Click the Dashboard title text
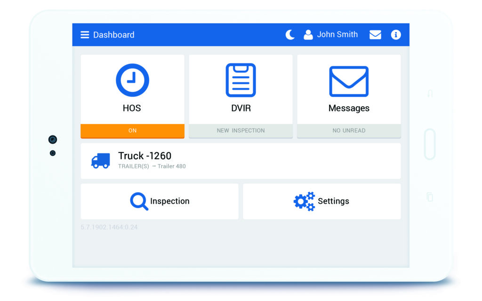The image size is (482, 301). pos(114,35)
